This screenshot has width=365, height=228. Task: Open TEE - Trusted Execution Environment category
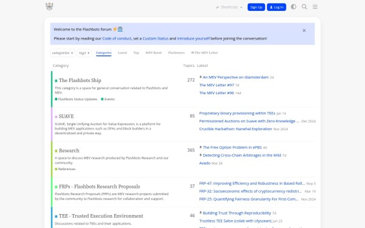pyautogui.click(x=101, y=216)
